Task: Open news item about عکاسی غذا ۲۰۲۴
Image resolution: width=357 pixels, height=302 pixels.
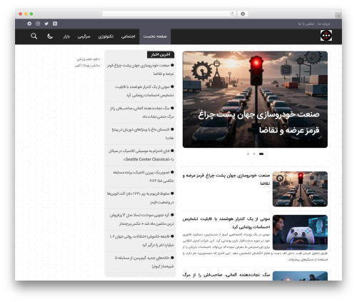Action: pos(144,176)
